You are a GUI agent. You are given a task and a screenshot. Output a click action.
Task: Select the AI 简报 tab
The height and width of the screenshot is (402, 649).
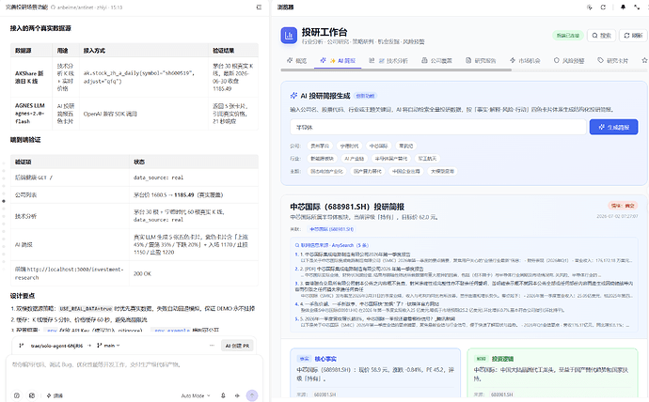click(x=338, y=61)
